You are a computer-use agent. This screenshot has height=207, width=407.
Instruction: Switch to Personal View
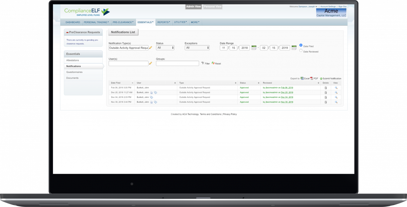tap(212, 6)
